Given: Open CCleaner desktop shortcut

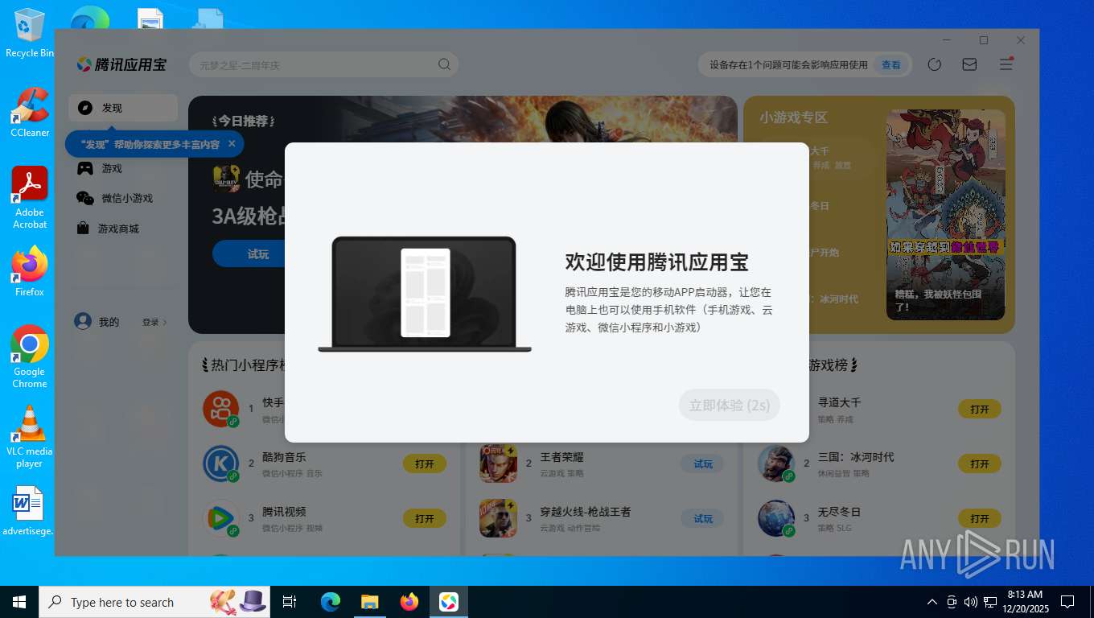Looking at the screenshot, I should pos(30,113).
